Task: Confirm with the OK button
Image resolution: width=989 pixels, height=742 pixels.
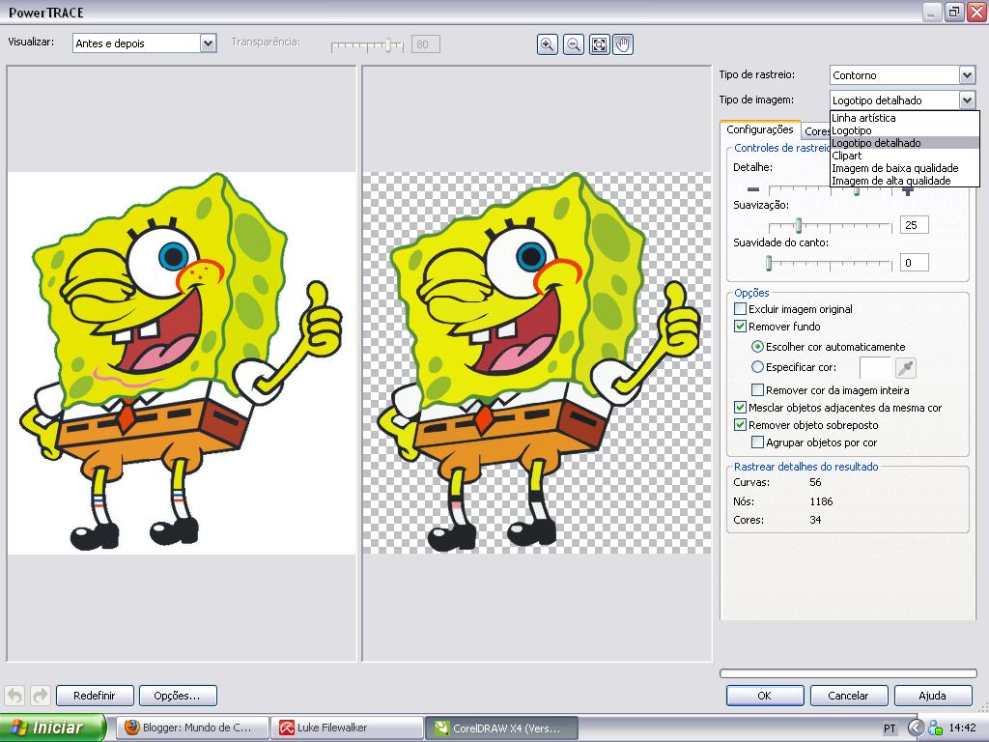Action: 765,696
